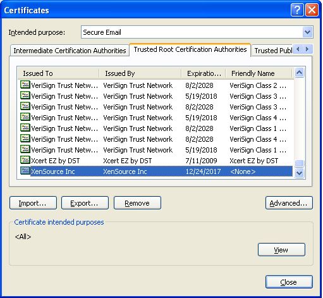Screen dimensions: 323x298
Task: Close the window using the red X
Action: pos(312,9)
